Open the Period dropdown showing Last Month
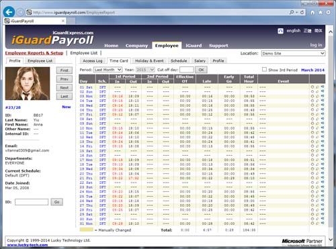The height and width of the screenshot is (249, 336). [x=108, y=70]
